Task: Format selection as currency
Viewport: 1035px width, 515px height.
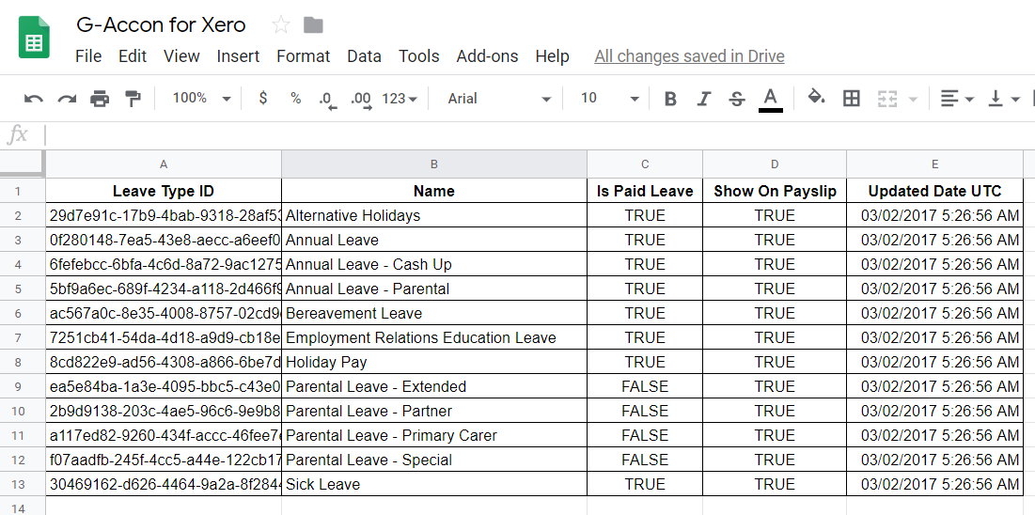Action: point(262,99)
